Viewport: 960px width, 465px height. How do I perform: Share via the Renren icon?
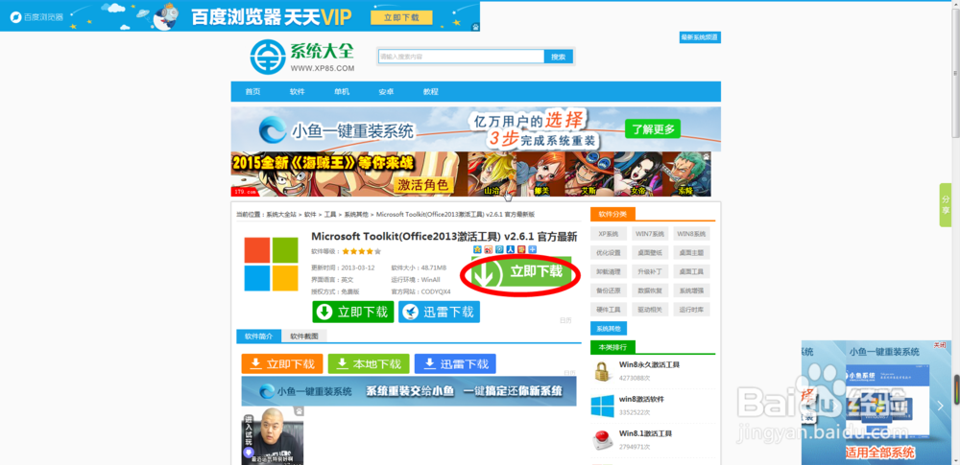coord(510,249)
